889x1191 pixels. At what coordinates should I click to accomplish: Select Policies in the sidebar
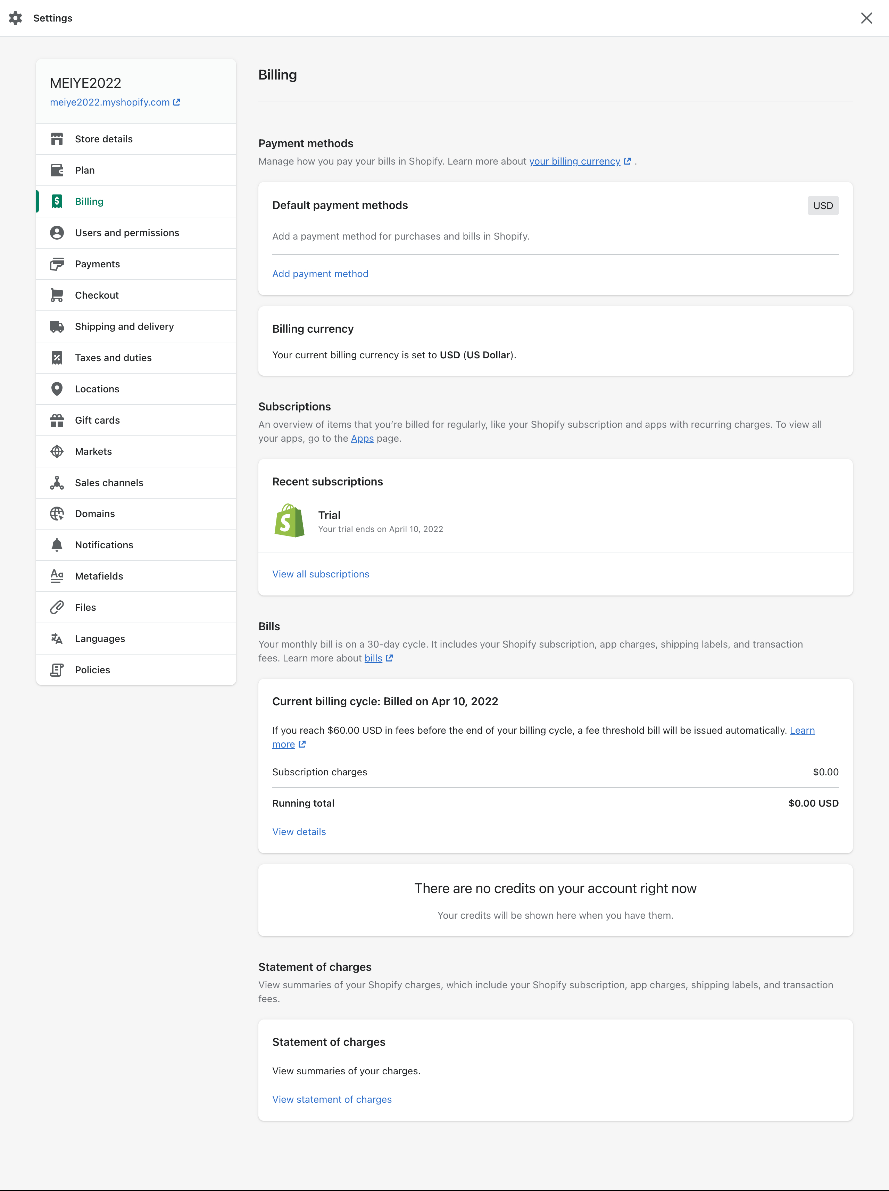coord(136,669)
